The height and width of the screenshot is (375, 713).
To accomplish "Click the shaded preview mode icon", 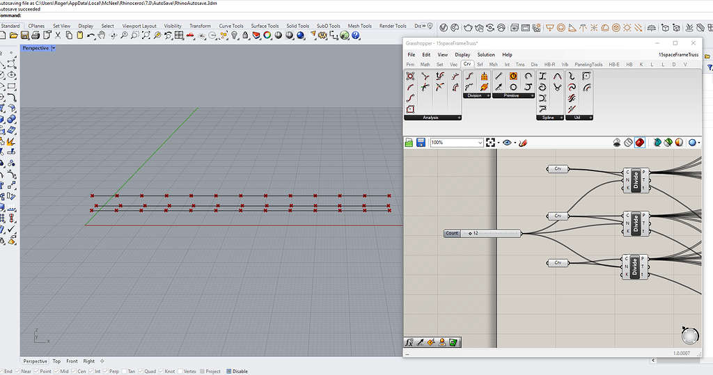I will [x=639, y=143].
